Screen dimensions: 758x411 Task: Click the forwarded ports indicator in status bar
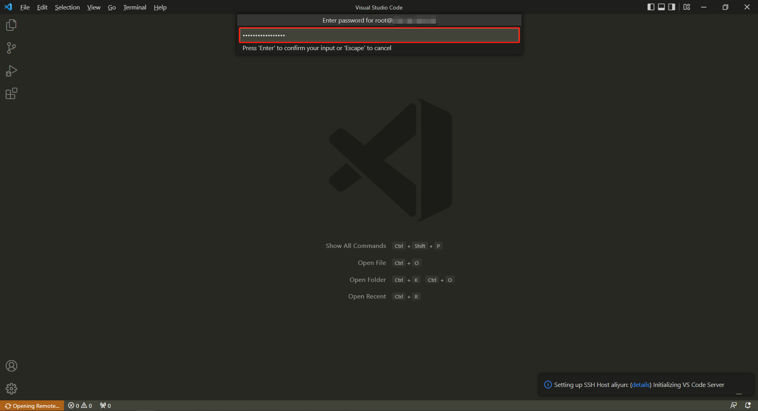[105, 406]
